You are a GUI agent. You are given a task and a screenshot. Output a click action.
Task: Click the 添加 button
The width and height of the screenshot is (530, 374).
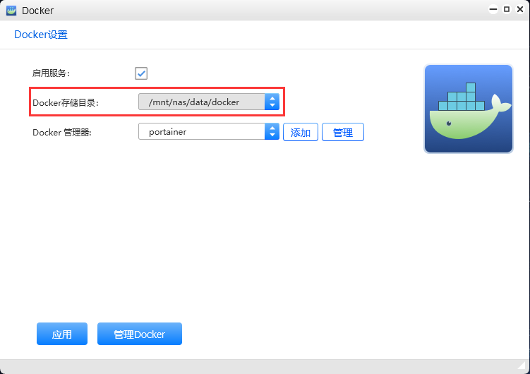[x=301, y=132]
